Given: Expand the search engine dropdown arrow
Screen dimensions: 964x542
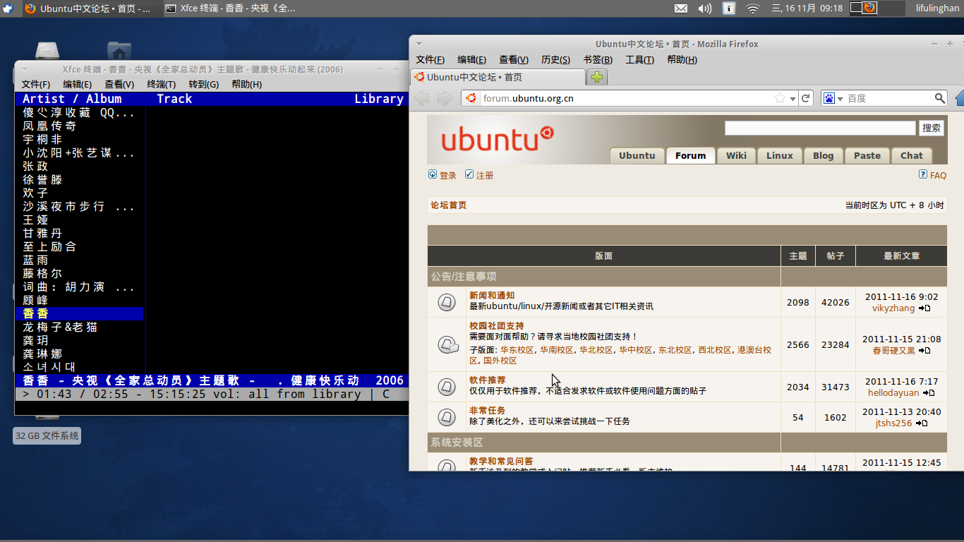Looking at the screenshot, I should tap(840, 99).
